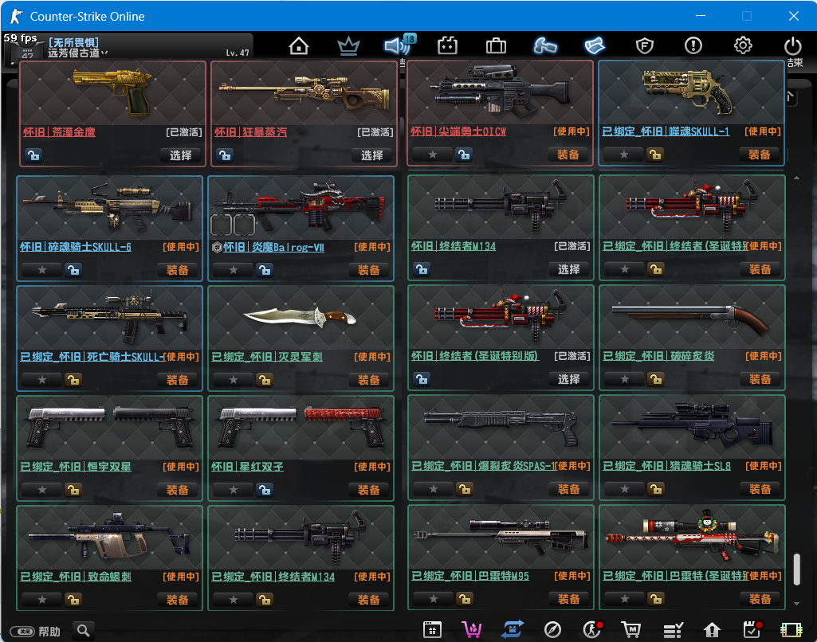Viewport: 817px width, 642px height.
Task: Open the compass icon in bottom bar
Action: (x=552, y=630)
